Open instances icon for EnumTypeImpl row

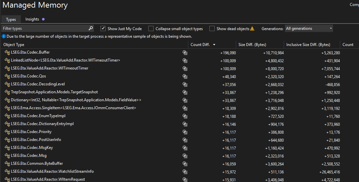point(185,116)
